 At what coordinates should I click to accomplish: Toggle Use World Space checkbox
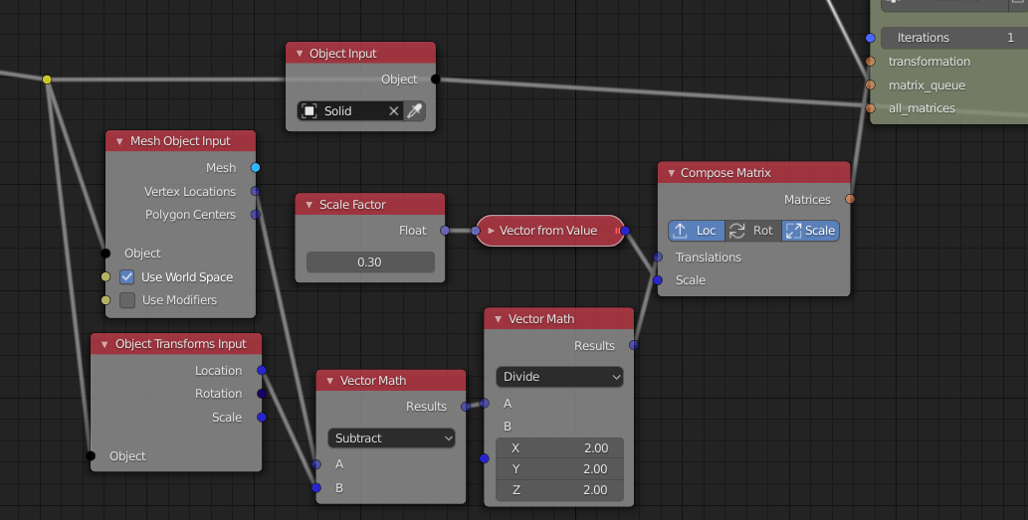tap(127, 277)
